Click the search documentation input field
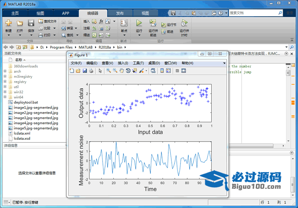Screen dimensions: 298x208 click(253, 13)
